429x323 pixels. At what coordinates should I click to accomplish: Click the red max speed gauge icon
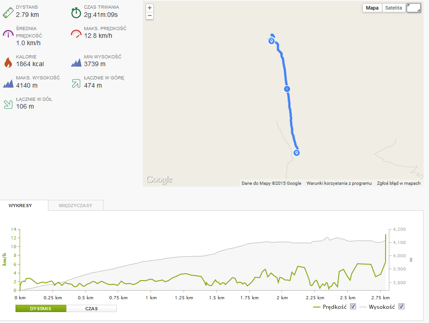[x=76, y=34]
